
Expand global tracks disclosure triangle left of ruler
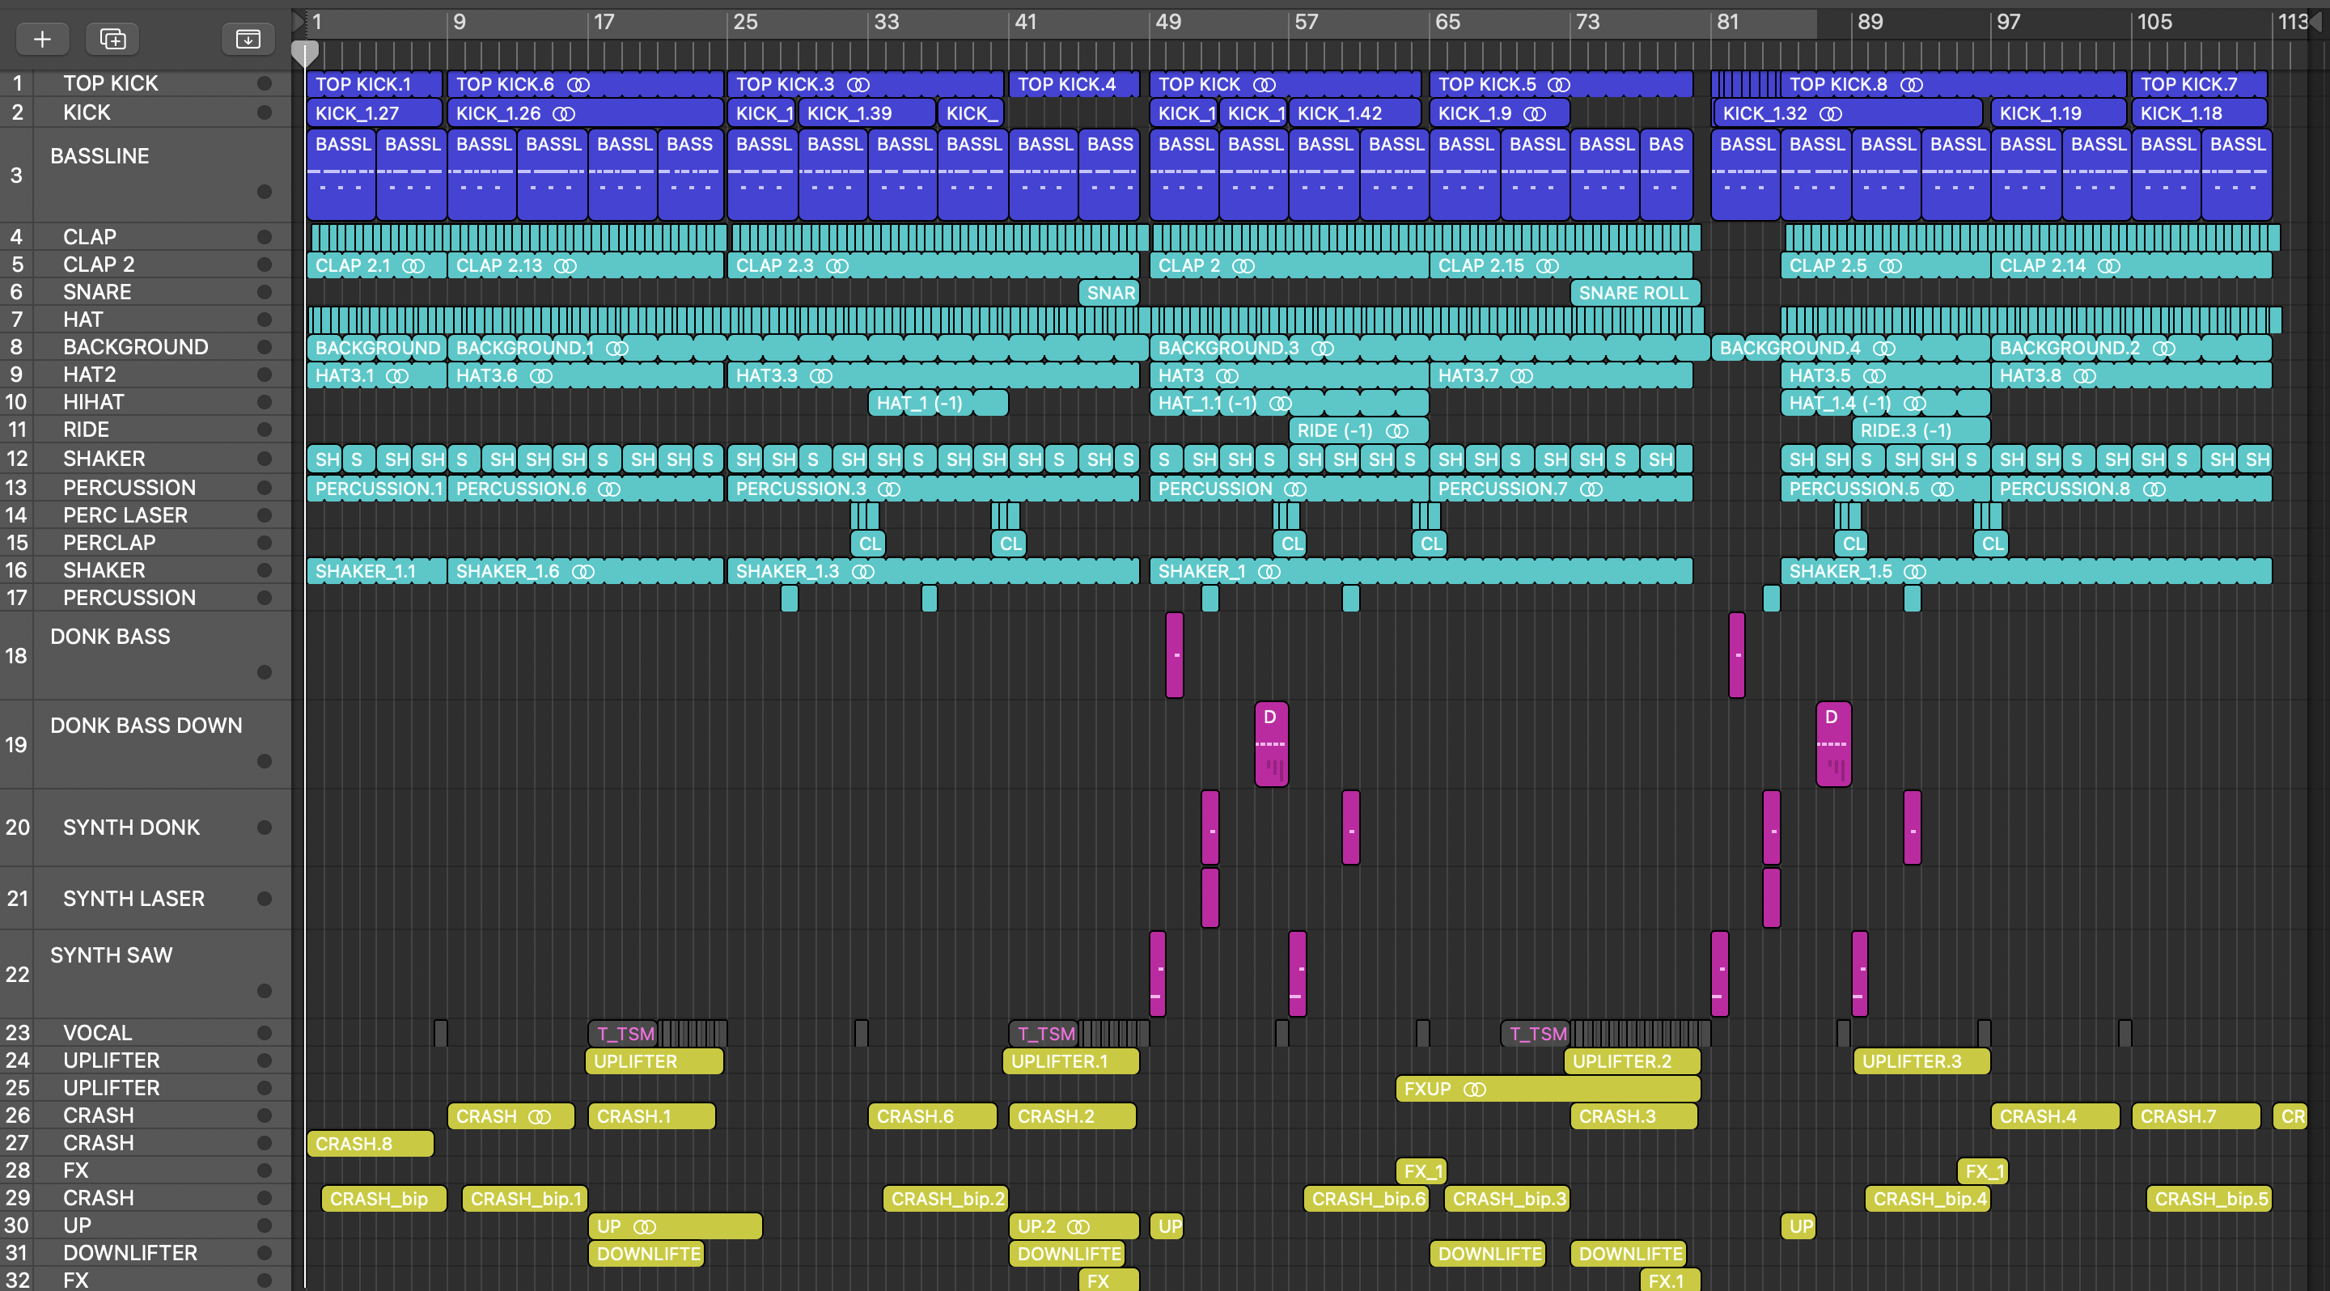click(299, 22)
